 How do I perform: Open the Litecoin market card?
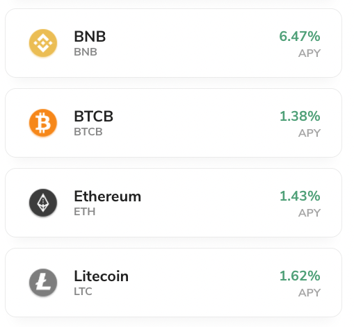[x=173, y=283]
